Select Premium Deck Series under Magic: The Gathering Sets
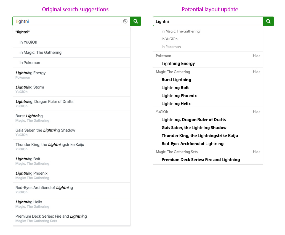Screen dimensions: 285x235 [x=201, y=160]
